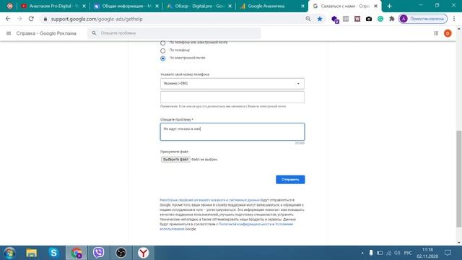Click the Приостановлена profile button
Image resolution: width=462 pixels, height=260 pixels.
coord(423,19)
